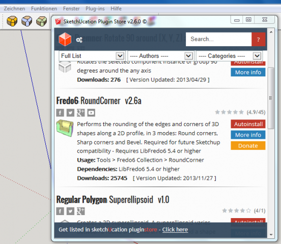
Task: Select the blue Sharp Corner toolbar icon
Action: (26, 21)
